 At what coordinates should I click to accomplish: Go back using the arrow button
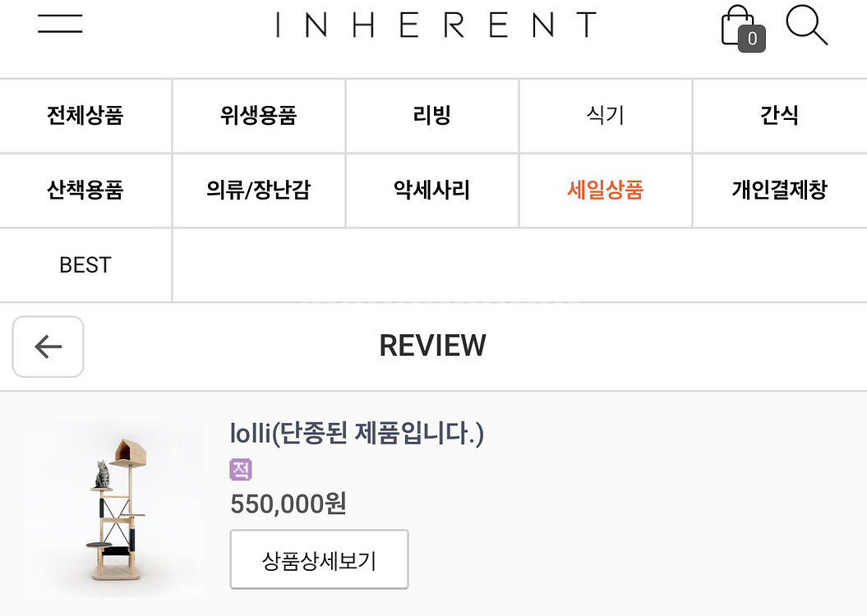(x=48, y=347)
